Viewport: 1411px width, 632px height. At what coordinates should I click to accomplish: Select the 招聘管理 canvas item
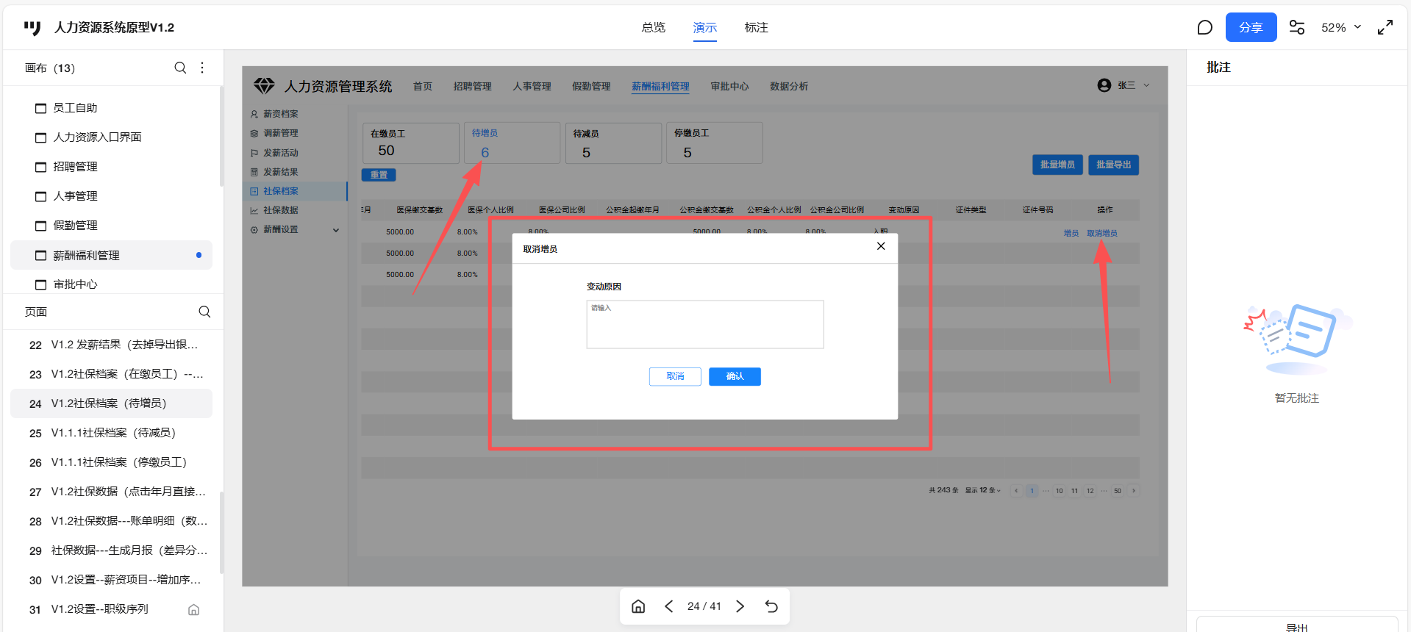click(75, 167)
